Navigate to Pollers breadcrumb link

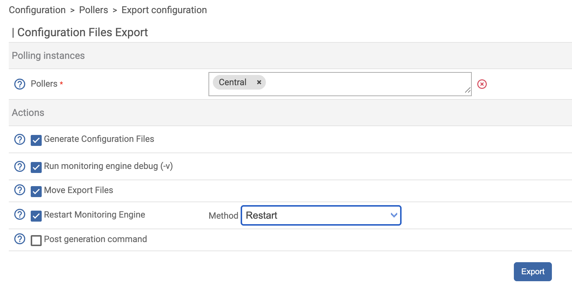tap(94, 10)
